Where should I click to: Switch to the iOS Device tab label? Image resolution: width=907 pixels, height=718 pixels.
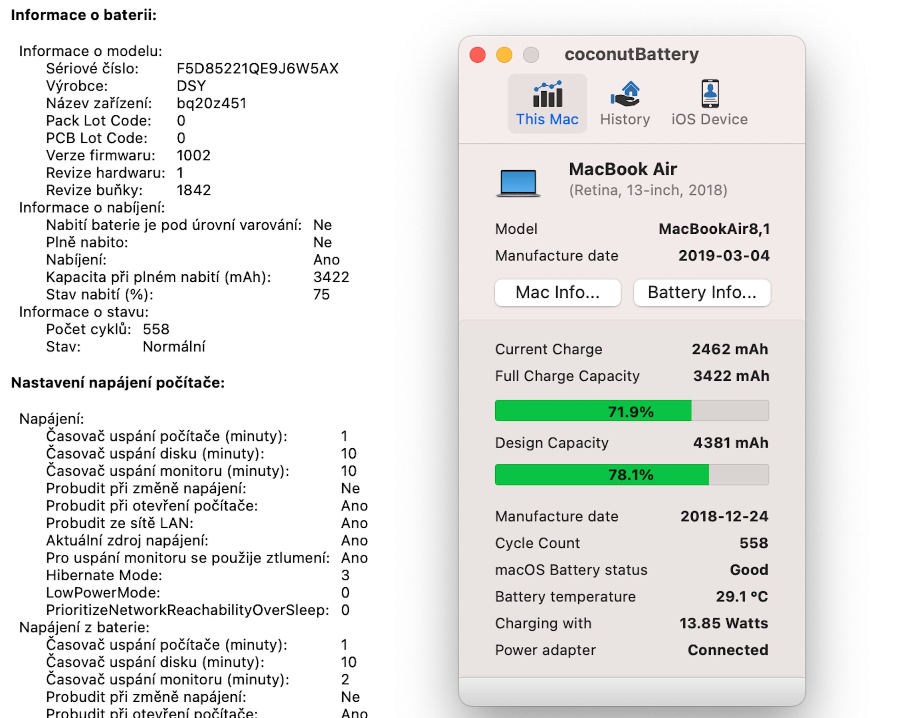(710, 119)
